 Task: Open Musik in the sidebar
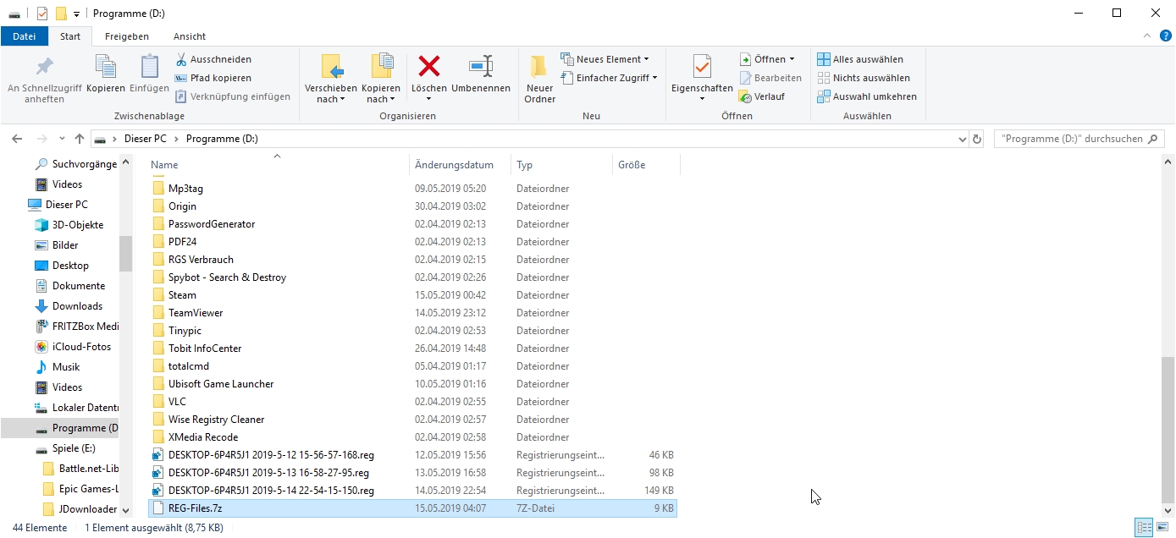point(58,367)
